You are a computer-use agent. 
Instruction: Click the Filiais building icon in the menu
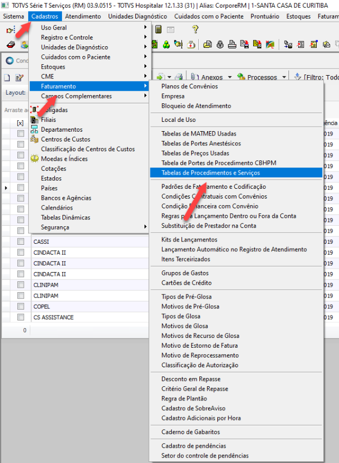click(34, 120)
